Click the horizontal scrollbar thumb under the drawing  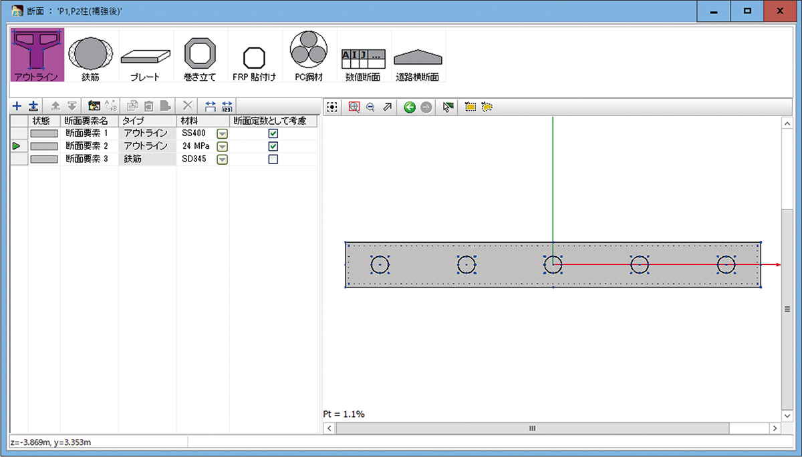pos(533,428)
